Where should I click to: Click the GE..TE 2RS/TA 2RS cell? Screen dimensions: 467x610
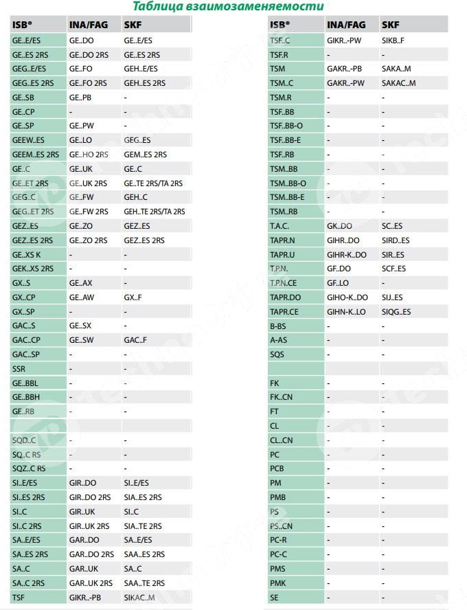pyautogui.click(x=153, y=183)
